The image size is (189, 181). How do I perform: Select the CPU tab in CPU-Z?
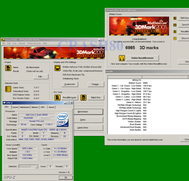6,107
